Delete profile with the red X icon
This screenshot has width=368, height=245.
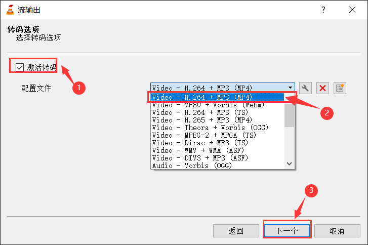pyautogui.click(x=322, y=88)
